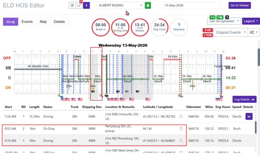
Task: Click the 2h 03m off duty segment
Action: [x=172, y=59]
